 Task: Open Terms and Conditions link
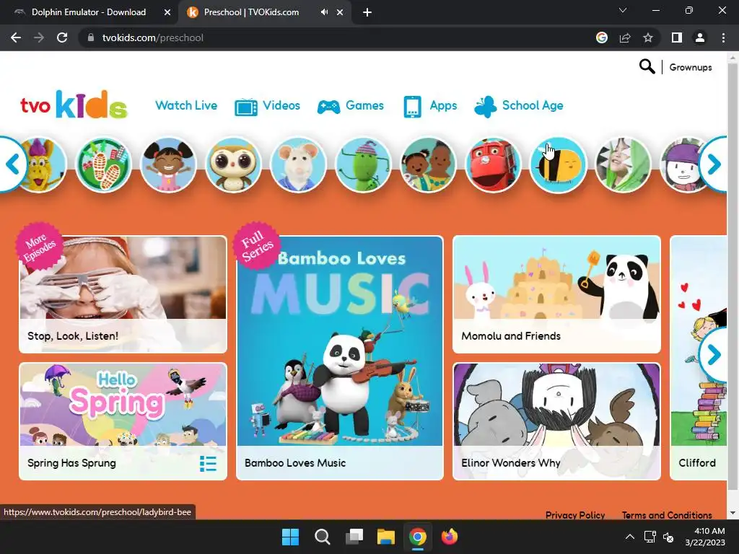(x=667, y=515)
